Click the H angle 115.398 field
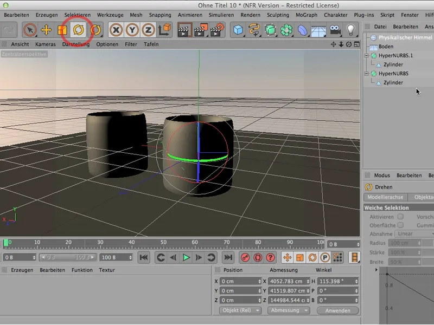The image size is (434, 325). pyautogui.click(x=337, y=281)
